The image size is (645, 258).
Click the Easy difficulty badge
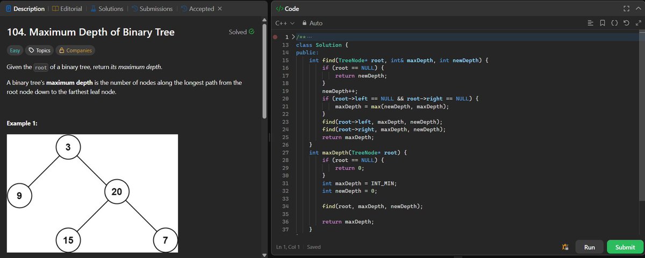pyautogui.click(x=15, y=50)
